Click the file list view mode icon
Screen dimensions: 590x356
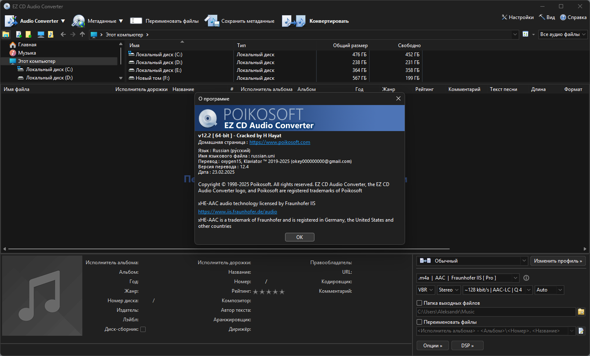pos(525,34)
